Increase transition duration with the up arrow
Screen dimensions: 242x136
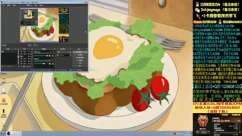pos(70,54)
